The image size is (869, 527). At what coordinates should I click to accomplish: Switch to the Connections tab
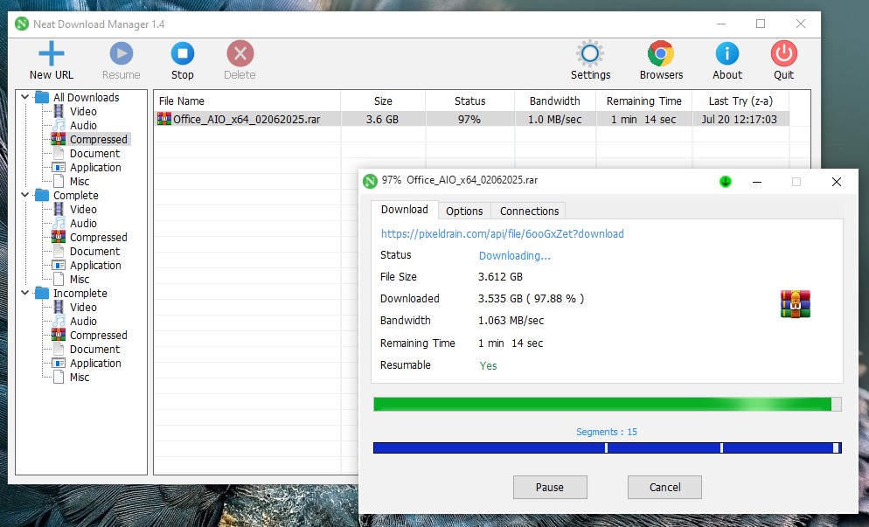click(529, 211)
